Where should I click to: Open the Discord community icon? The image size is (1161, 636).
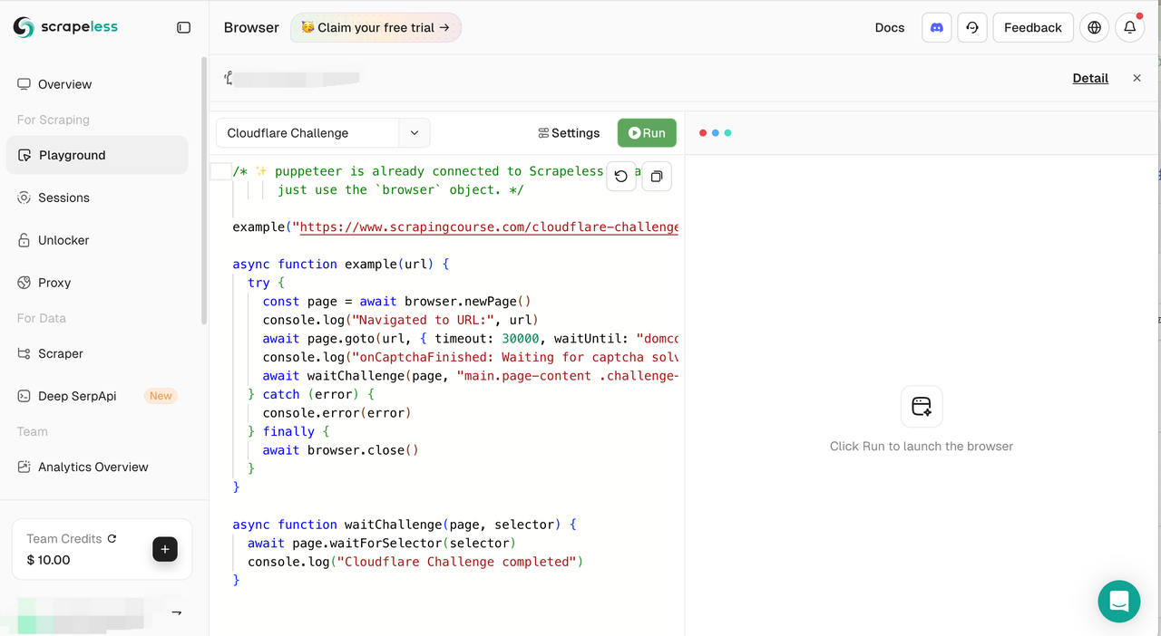click(937, 27)
